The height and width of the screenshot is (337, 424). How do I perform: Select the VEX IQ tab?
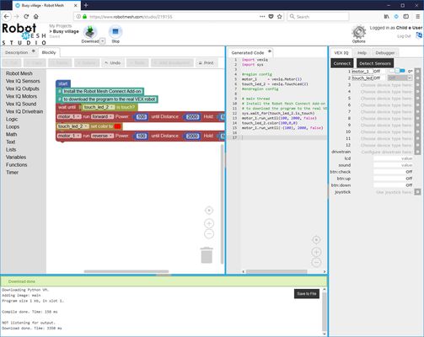pyautogui.click(x=341, y=53)
